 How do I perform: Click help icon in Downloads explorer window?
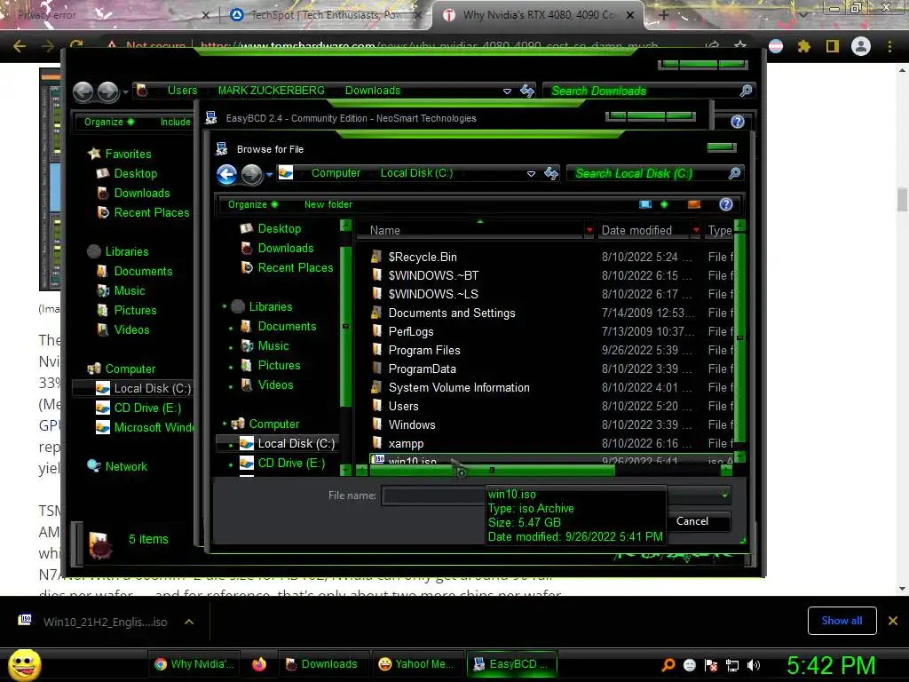pos(738,122)
